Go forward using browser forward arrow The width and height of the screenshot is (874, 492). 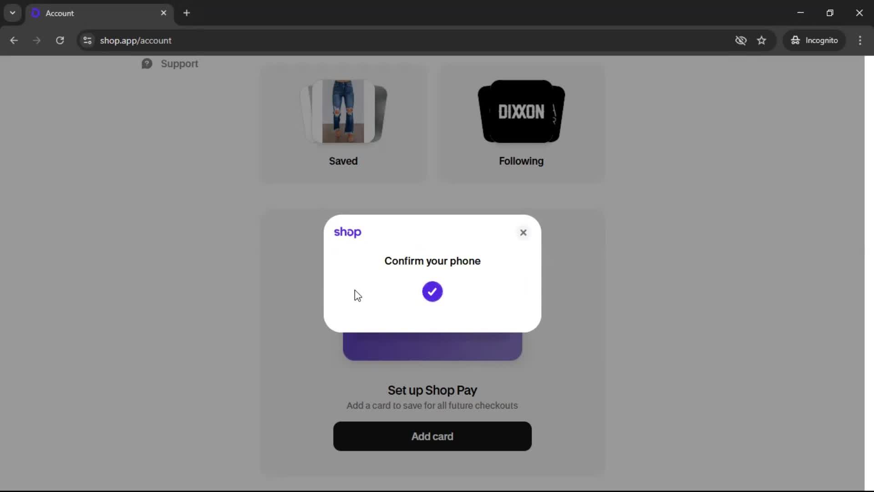[37, 41]
